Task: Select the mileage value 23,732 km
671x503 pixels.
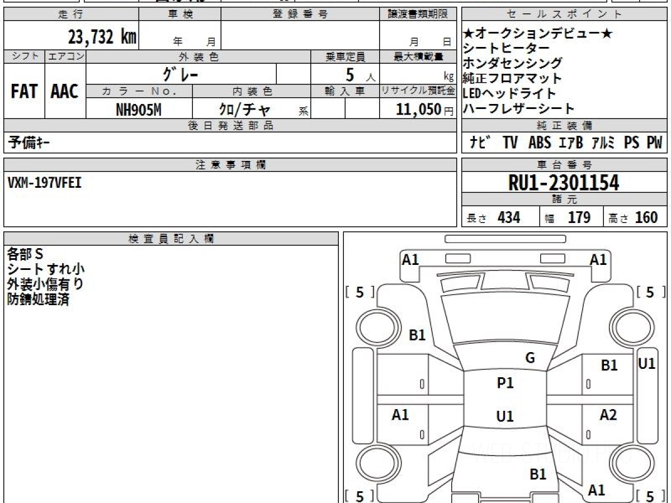Action: (x=102, y=37)
